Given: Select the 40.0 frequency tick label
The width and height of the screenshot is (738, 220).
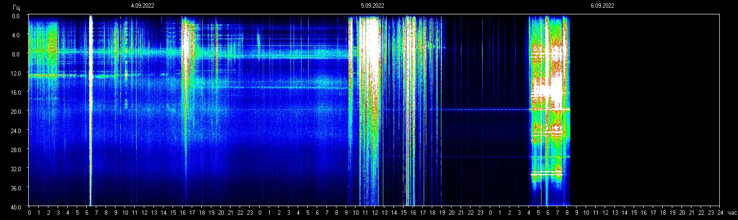Looking at the screenshot, I should [x=16, y=207].
